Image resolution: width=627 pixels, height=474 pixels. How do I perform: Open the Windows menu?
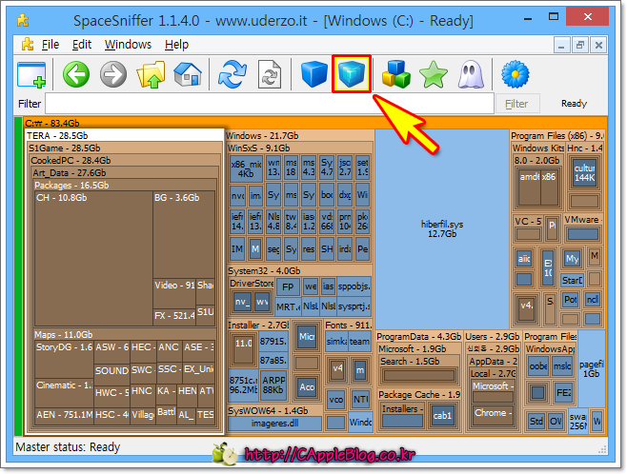128,45
